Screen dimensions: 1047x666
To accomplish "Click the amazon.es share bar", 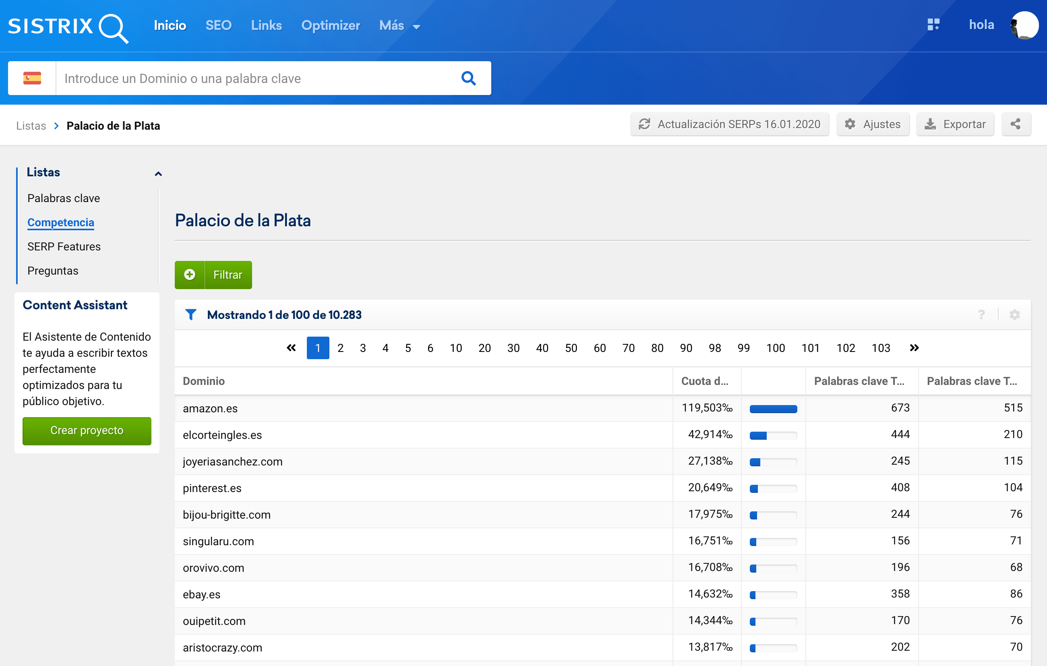I will pyautogui.click(x=773, y=409).
